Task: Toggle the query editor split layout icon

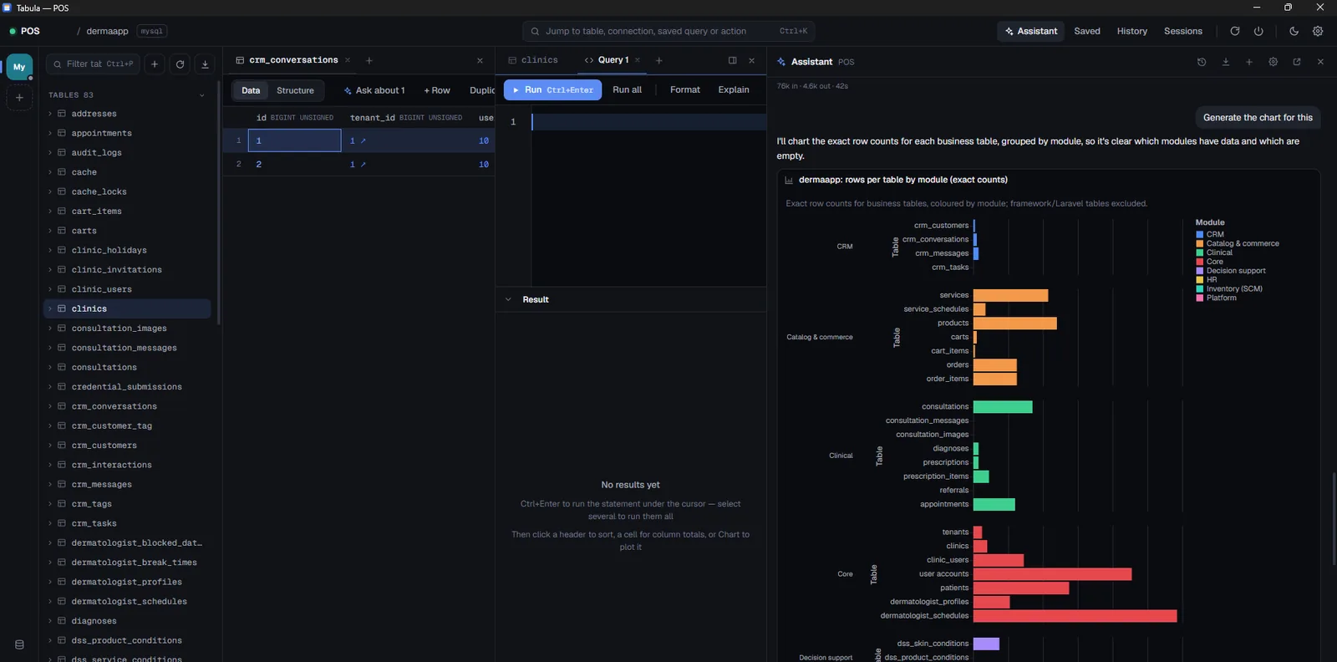Action: (733, 60)
